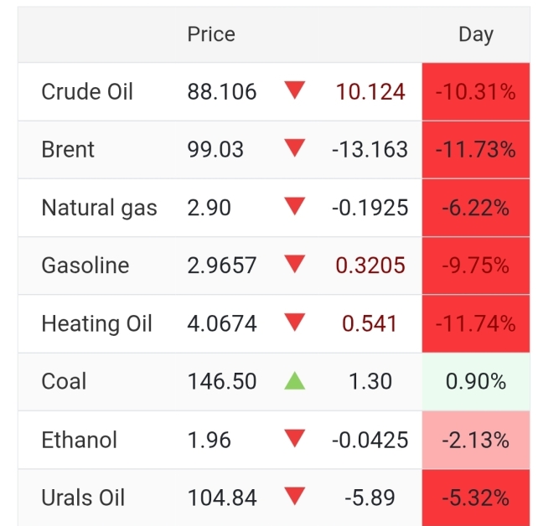538x526 pixels.
Task: Click the red down arrow beside Crude Oil
Action: click(x=294, y=90)
